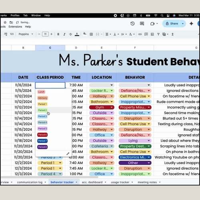200x200 pixels.
Task: Select Period 6 option in dropdown list
Action: point(42,135)
